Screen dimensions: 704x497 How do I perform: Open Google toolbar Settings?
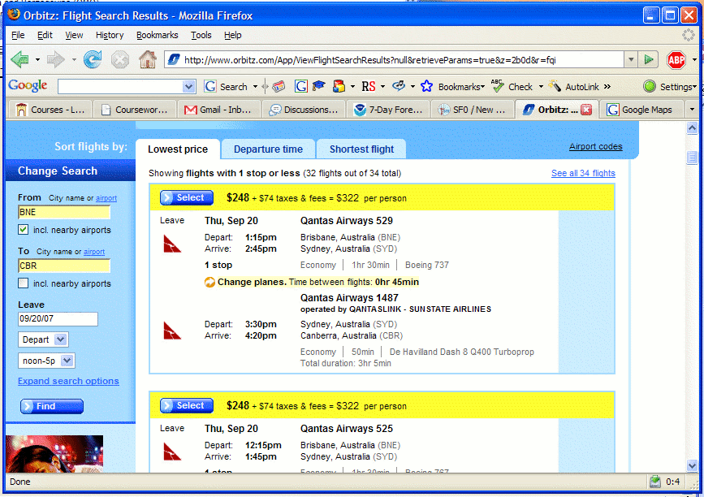[x=669, y=87]
